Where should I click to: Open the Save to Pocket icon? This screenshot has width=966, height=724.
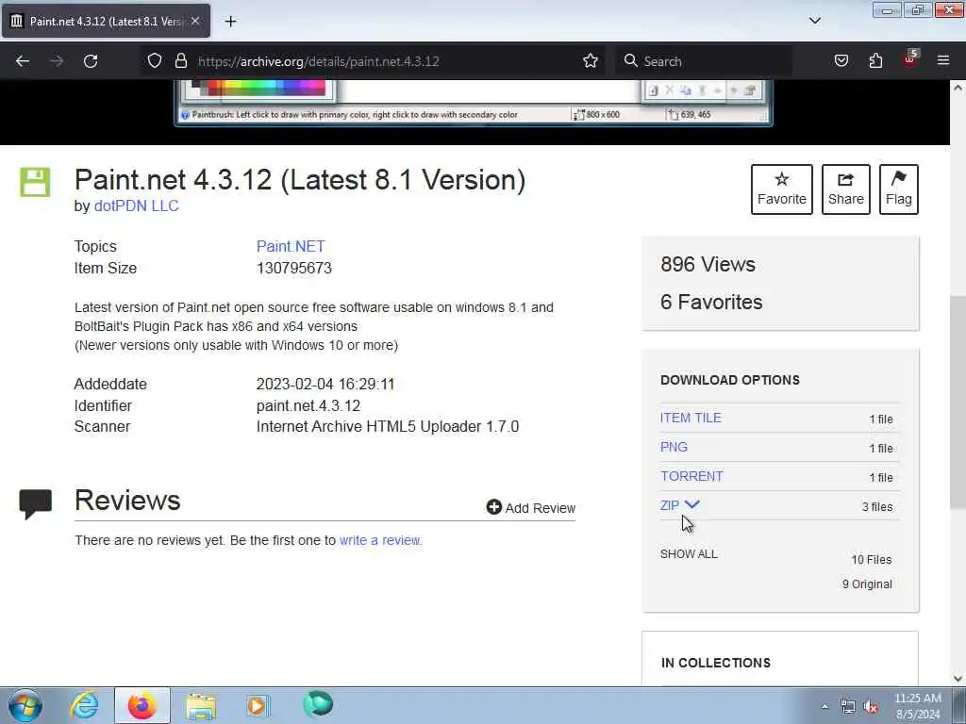[841, 61]
